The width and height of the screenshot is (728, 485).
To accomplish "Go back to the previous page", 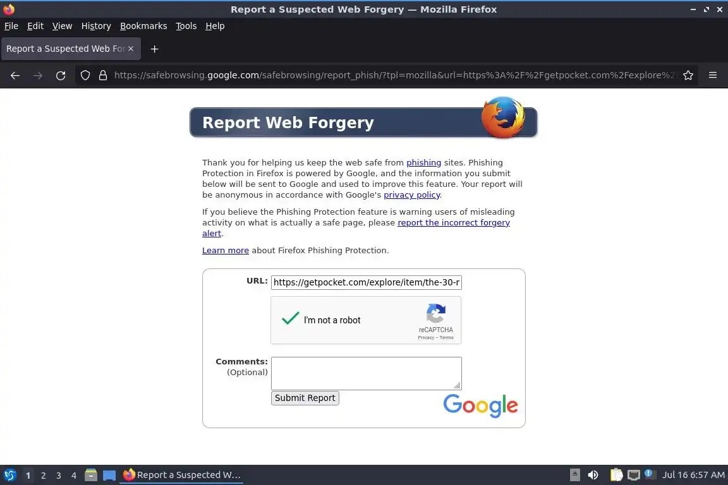I will click(x=15, y=76).
